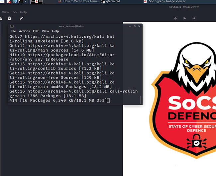Open the Actions menu in qterminal
Screen dimensions: 216x176
click(x=24, y=31)
